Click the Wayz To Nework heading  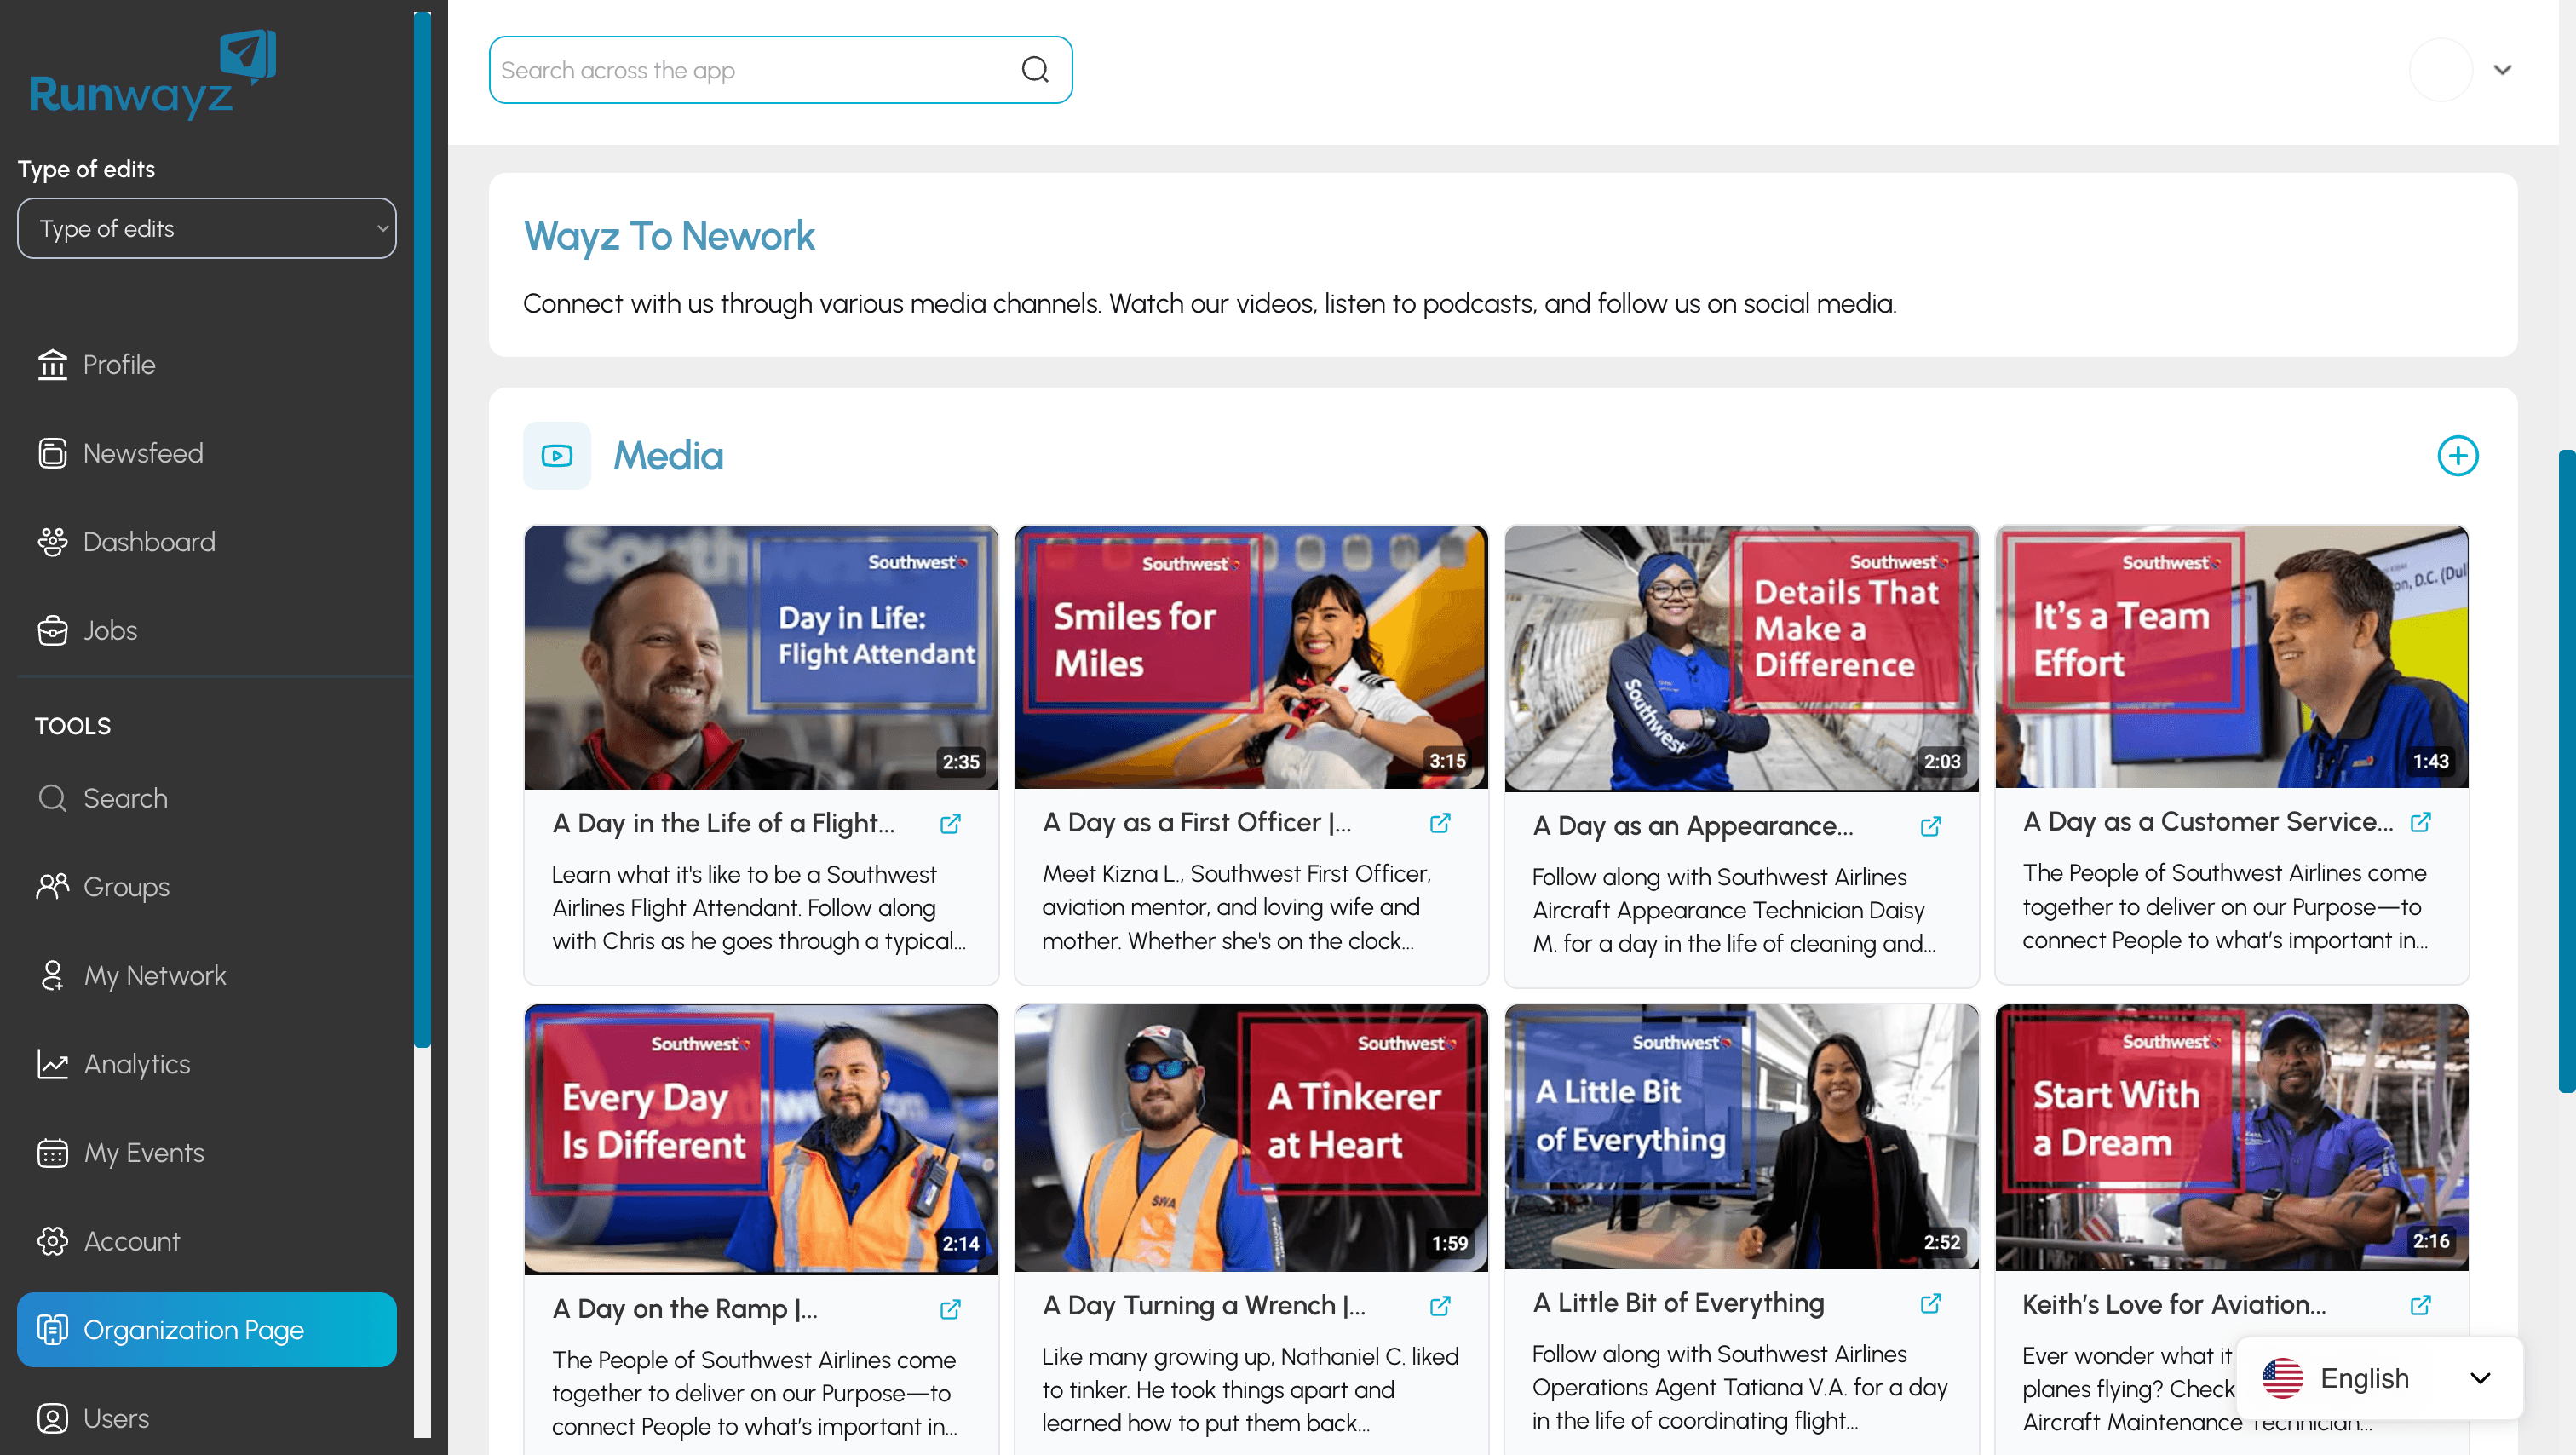[x=669, y=236]
